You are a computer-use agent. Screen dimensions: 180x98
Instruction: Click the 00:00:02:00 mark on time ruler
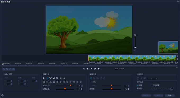click(41, 64)
